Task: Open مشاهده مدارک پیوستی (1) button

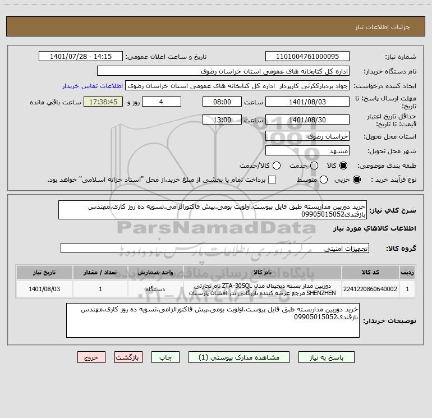Action: (239, 357)
